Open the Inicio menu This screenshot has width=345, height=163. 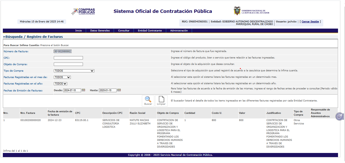(x=79, y=31)
